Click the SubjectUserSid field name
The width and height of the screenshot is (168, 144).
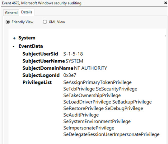point(40,54)
